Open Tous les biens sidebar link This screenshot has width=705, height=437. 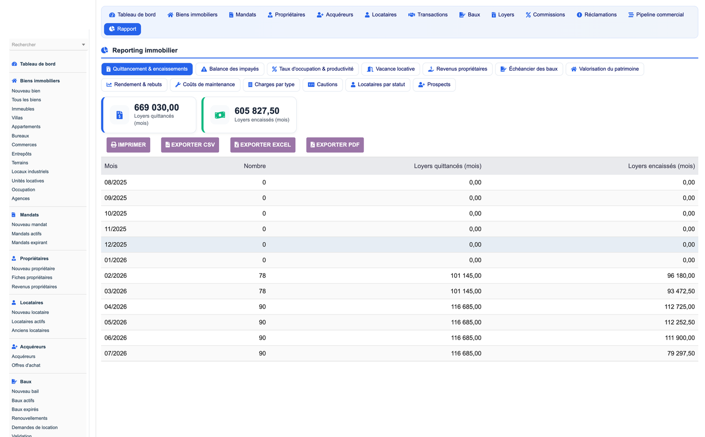tap(26, 100)
